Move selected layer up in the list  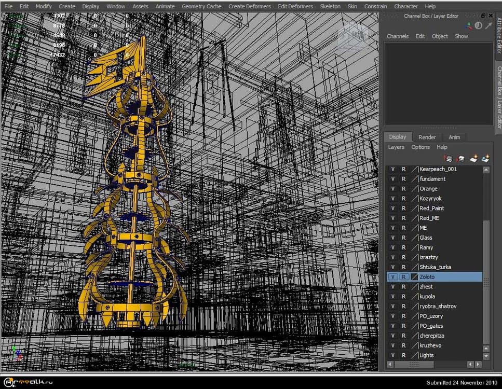pos(448,158)
